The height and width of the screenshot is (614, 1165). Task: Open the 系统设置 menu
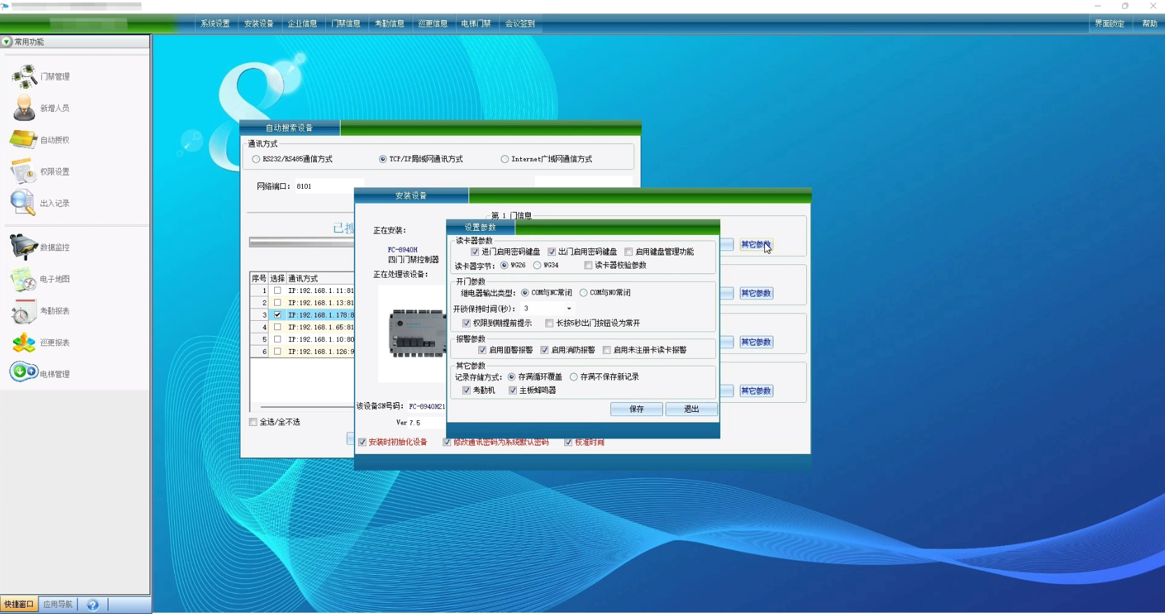[215, 24]
